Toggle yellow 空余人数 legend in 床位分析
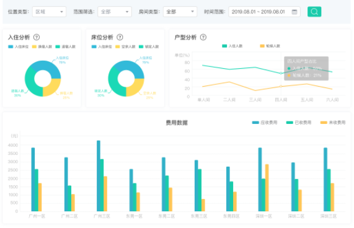Screen dimensions: 354x228 point(125,46)
